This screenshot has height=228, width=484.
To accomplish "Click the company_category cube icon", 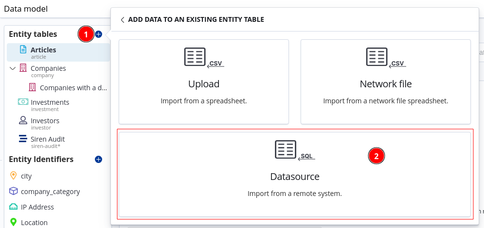I will click(13, 191).
